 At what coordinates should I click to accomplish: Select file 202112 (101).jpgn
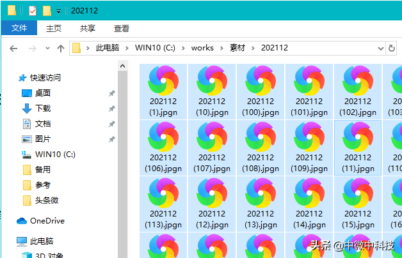tap(309, 91)
